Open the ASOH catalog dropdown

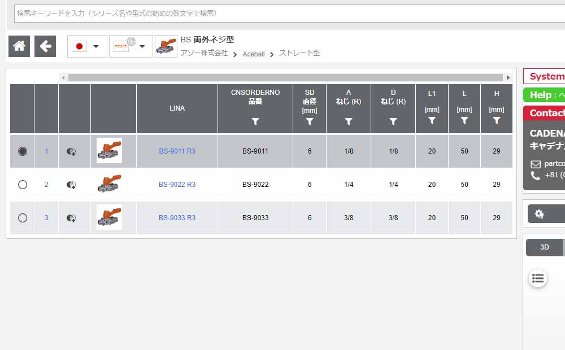click(x=131, y=46)
